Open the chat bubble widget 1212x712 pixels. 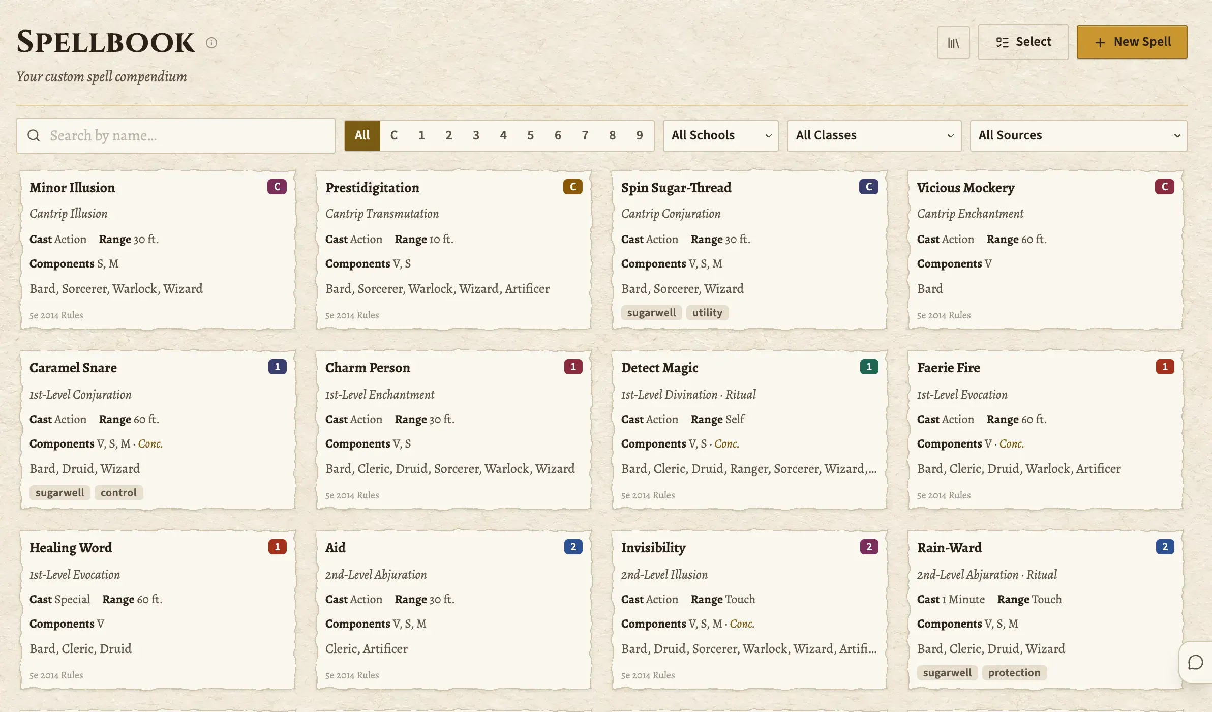click(1195, 662)
